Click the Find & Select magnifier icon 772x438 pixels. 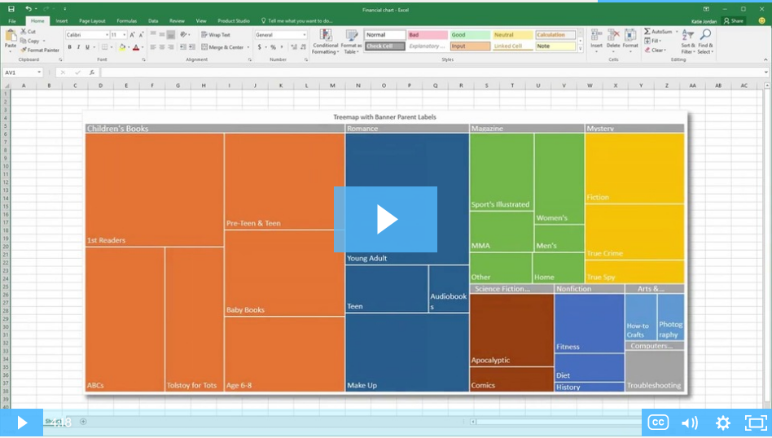tap(705, 36)
